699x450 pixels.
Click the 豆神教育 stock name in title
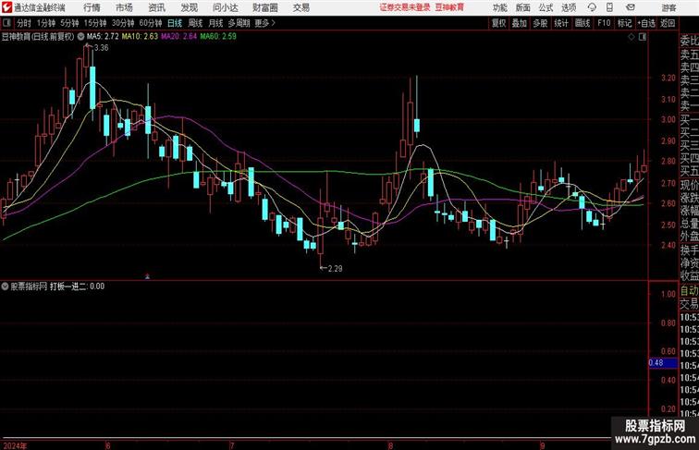[x=449, y=7]
